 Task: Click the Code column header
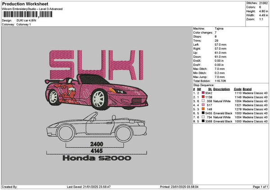(238, 89)
